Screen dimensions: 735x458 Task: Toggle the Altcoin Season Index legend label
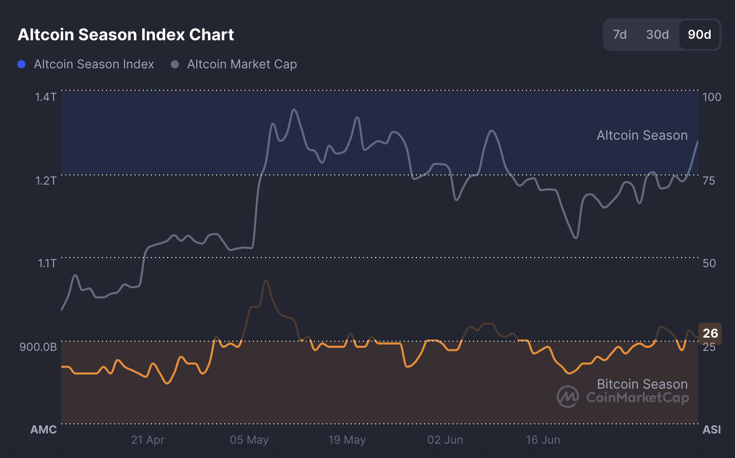pyautogui.click(x=94, y=64)
